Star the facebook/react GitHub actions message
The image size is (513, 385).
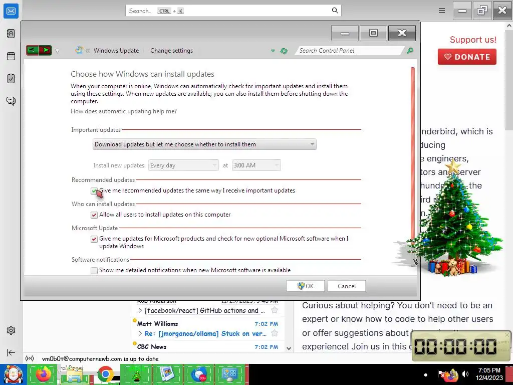click(275, 310)
